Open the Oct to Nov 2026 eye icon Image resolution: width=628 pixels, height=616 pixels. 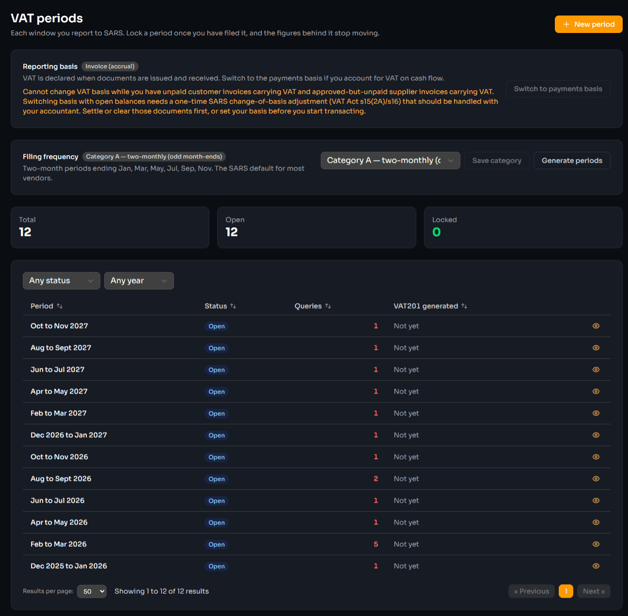click(x=596, y=457)
